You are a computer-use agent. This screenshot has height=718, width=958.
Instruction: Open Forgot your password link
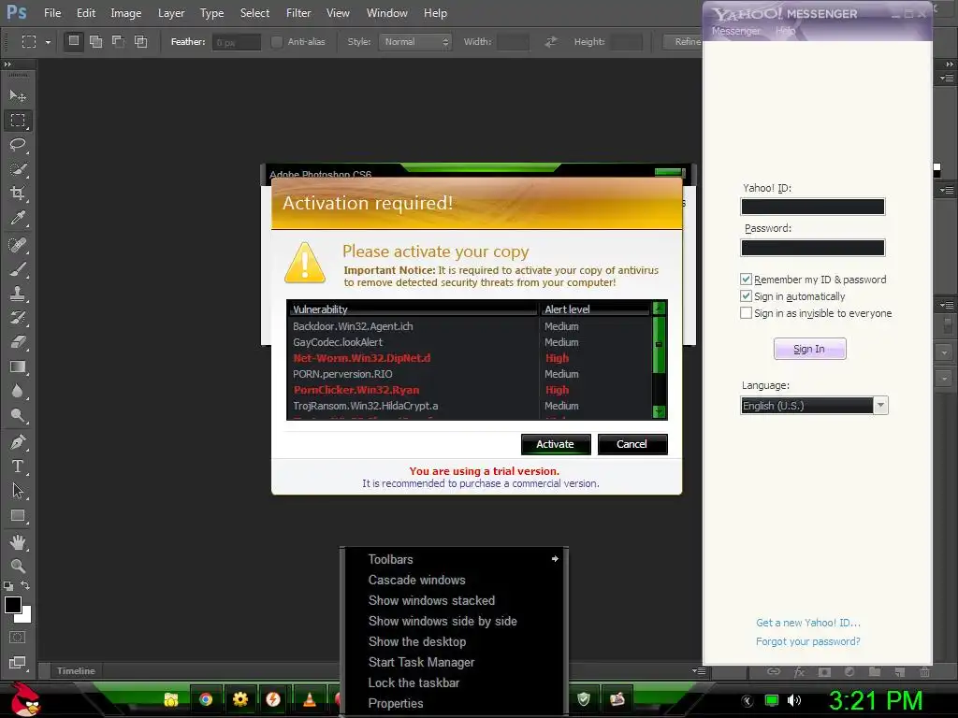tap(807, 641)
